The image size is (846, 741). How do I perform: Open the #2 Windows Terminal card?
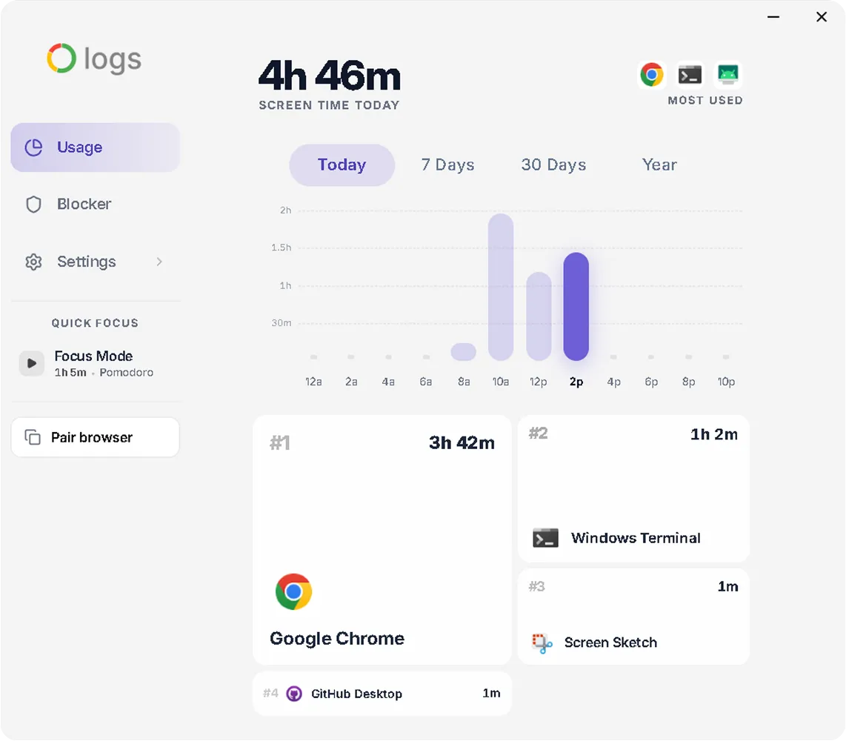click(633, 488)
